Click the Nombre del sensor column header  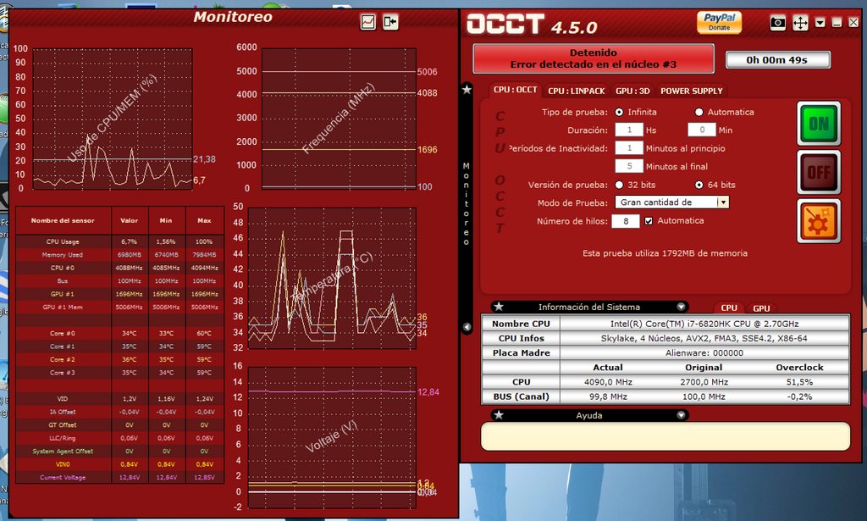pos(63,220)
